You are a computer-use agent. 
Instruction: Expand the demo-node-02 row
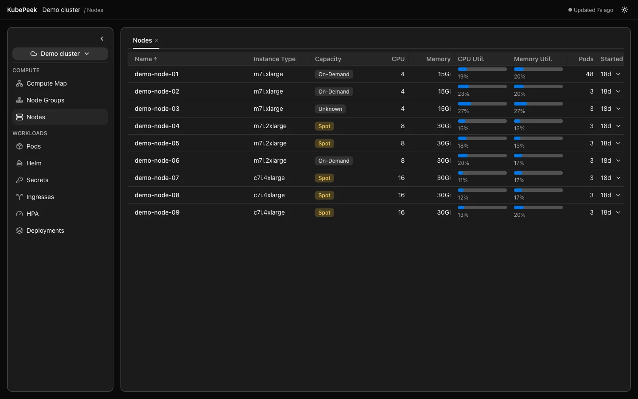click(x=619, y=91)
